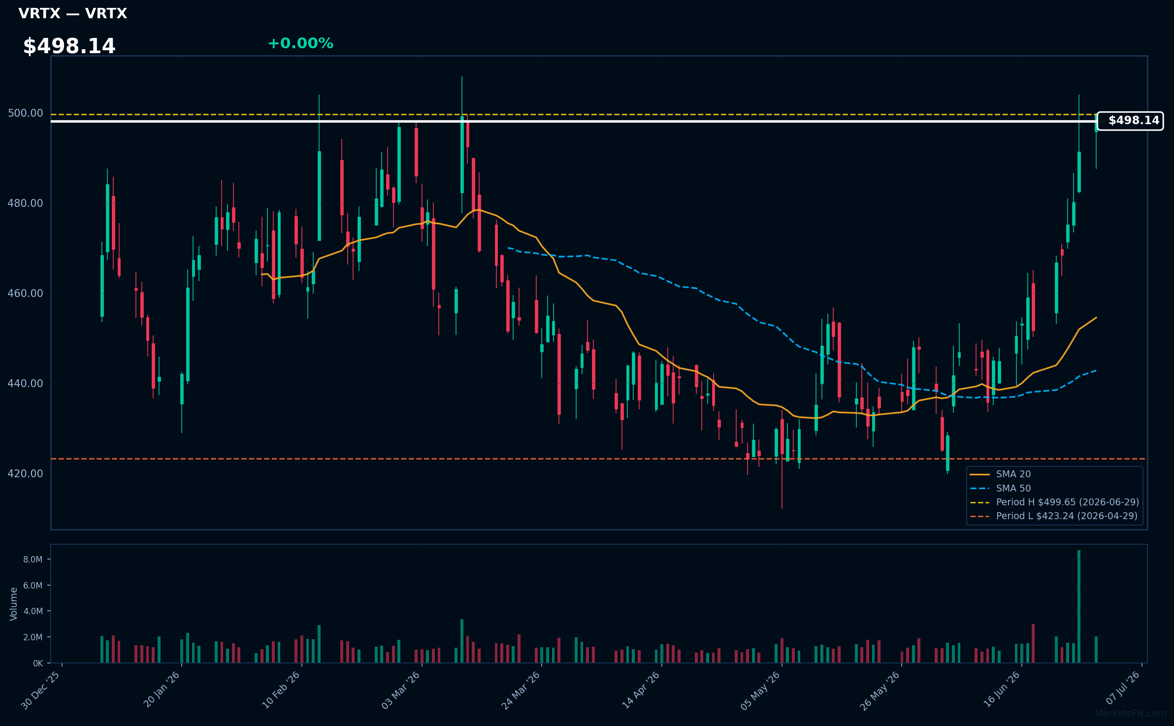The width and height of the screenshot is (1174, 726).
Task: Click the +0.00% change indicator
Action: coord(300,43)
